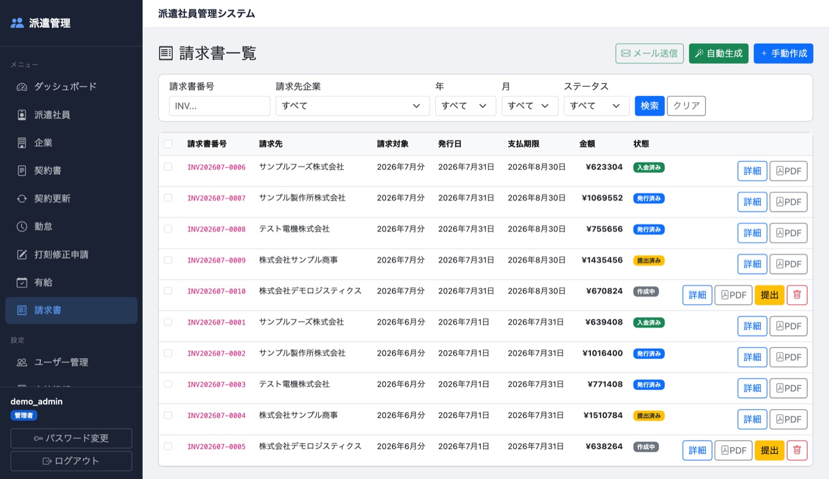The height and width of the screenshot is (479, 829).
Task: Open the 企業 menu item
Action: click(71, 143)
